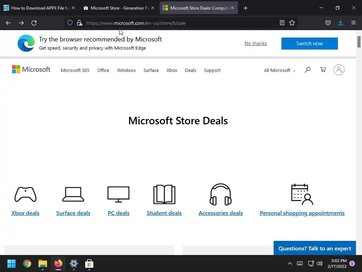Bookmark this page with the star icon

coord(292,23)
